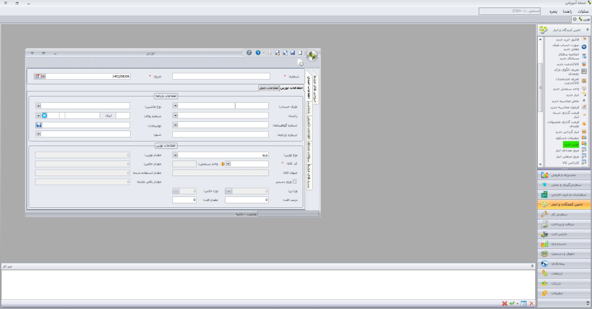
Task: Click تنظیمات باسکول in sidebar list
Action: click(x=567, y=138)
